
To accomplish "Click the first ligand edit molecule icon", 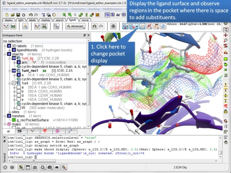I will click(x=7, y=26).
